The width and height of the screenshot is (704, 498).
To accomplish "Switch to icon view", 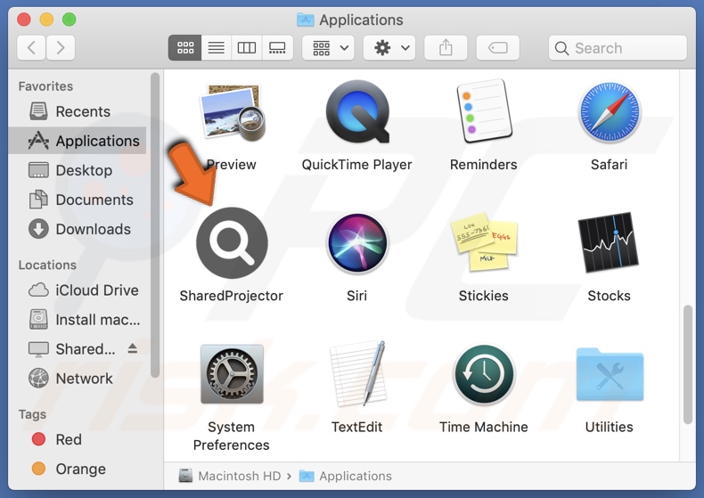I will 184,47.
